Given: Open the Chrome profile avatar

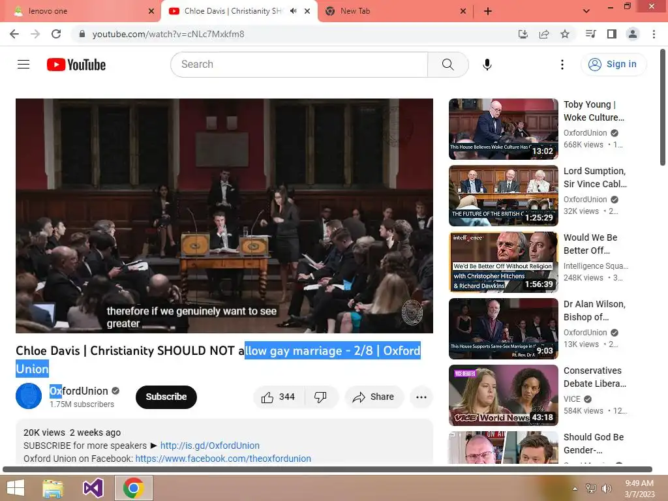Looking at the screenshot, I should (x=633, y=34).
